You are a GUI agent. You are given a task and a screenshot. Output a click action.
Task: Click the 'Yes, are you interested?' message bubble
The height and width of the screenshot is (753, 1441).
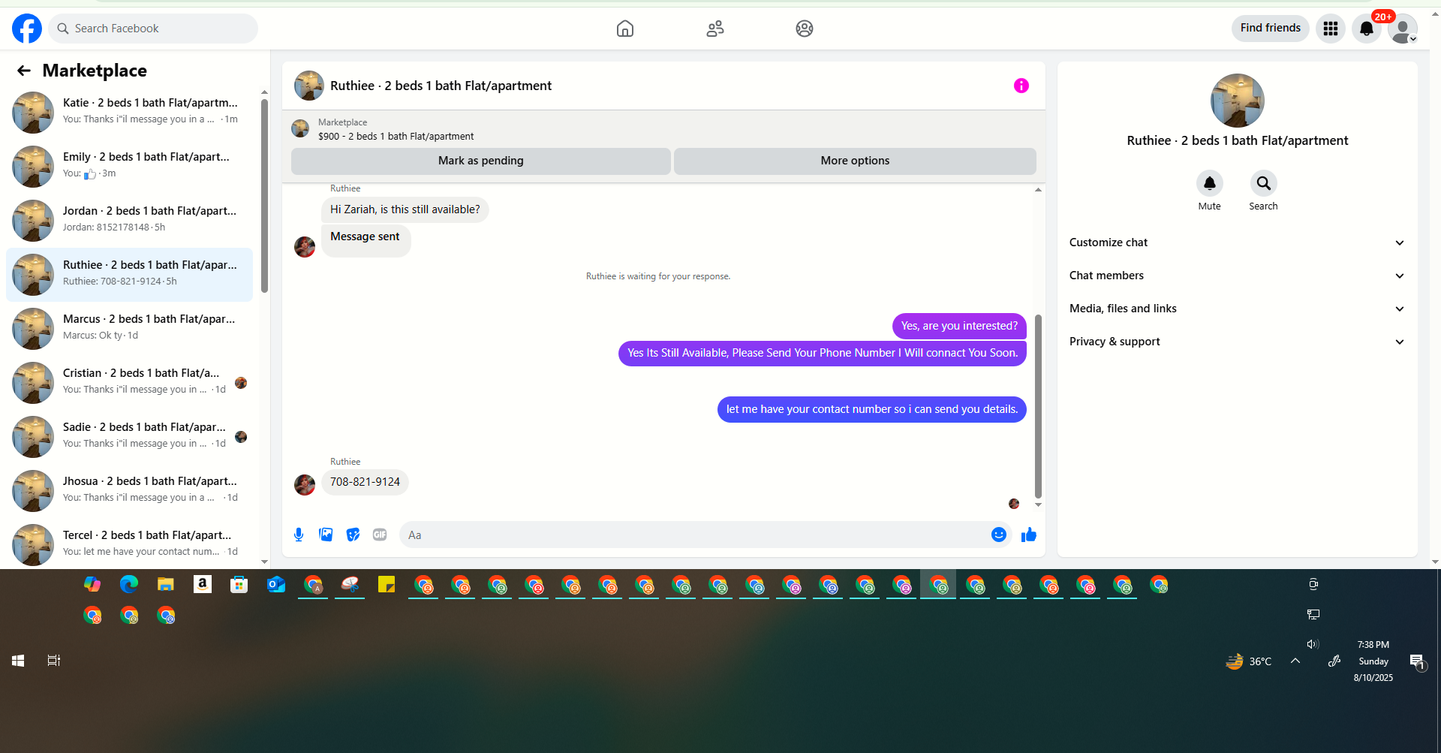tap(959, 326)
